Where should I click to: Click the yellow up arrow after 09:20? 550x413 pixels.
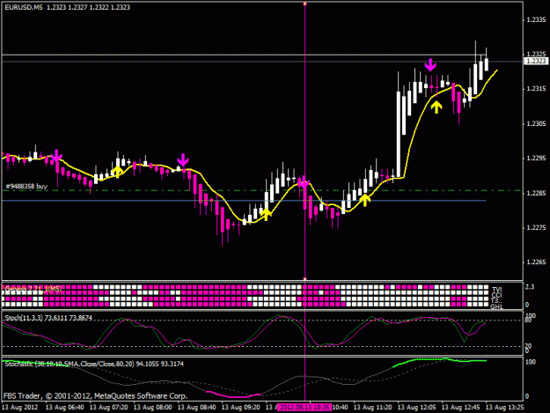click(266, 214)
